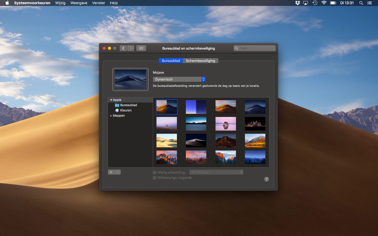Select the Mojave daytime dune wallpaper
This screenshot has width=378, height=236.
pyautogui.click(x=226, y=107)
